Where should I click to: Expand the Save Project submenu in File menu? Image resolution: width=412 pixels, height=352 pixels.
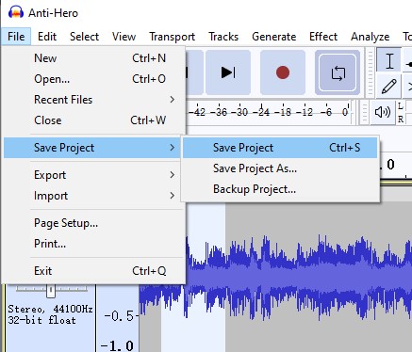click(x=93, y=148)
